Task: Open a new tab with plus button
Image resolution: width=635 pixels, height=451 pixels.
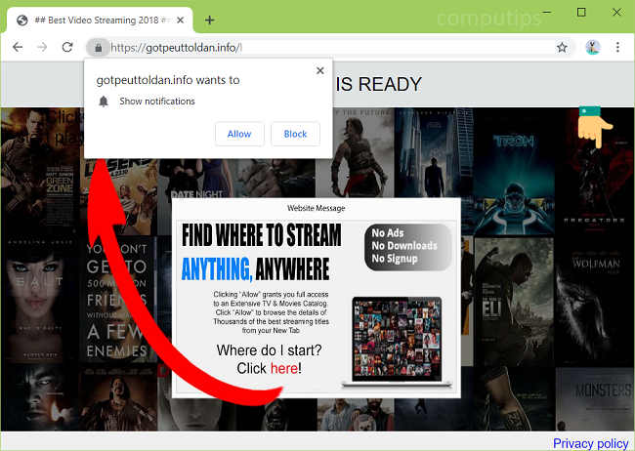Action: coord(209,20)
